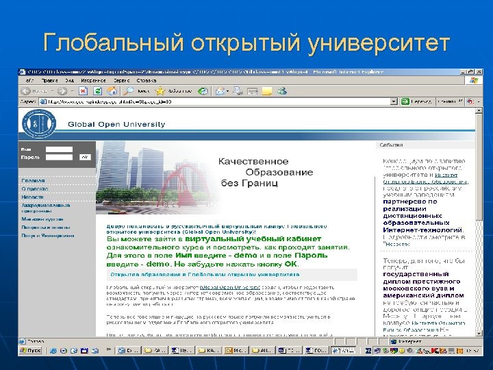The image size is (493, 370).
Task: Open Избранное favorites star in toolbar
Action: (x=173, y=91)
